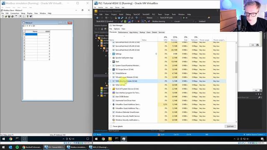
Task: Sort processes by the Memory column header
Action: pos(173,38)
